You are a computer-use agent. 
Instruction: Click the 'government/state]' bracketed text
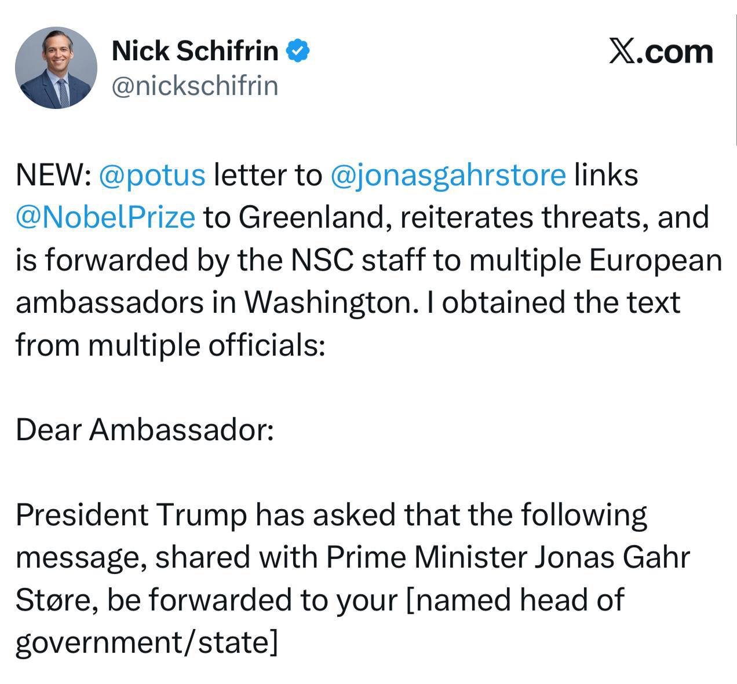point(146,642)
